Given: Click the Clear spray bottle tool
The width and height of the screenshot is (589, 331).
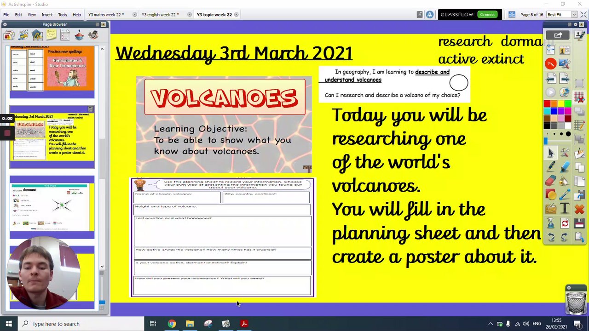Looking at the screenshot, I should 550,223.
